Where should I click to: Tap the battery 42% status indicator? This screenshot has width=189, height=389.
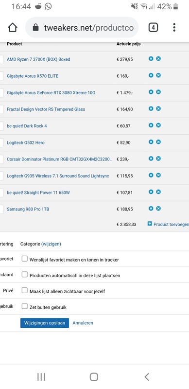point(168,6)
